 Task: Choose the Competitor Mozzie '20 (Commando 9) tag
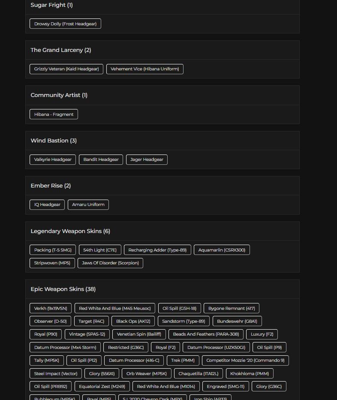pyautogui.click(x=245, y=361)
